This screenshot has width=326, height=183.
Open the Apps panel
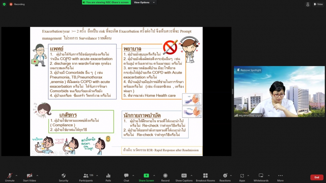tap(242, 176)
